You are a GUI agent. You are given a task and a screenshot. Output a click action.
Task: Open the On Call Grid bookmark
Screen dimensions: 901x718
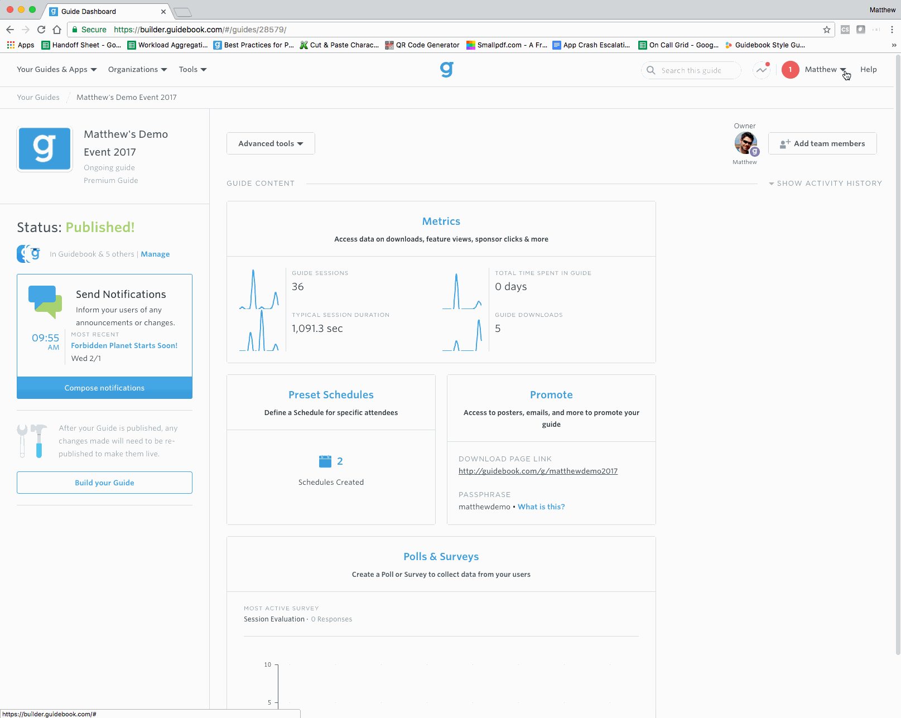pyautogui.click(x=678, y=45)
